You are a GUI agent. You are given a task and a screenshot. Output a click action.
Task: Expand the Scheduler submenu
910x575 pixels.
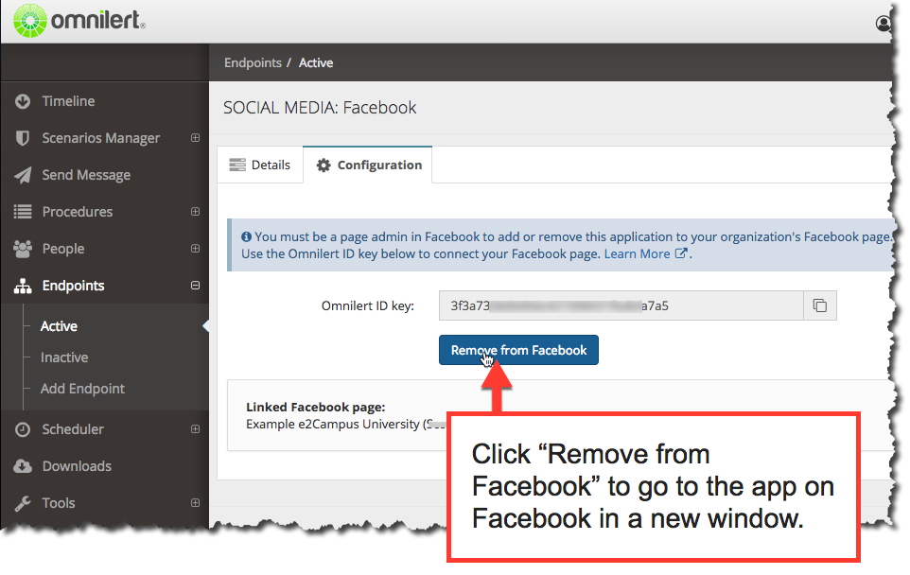pos(195,428)
